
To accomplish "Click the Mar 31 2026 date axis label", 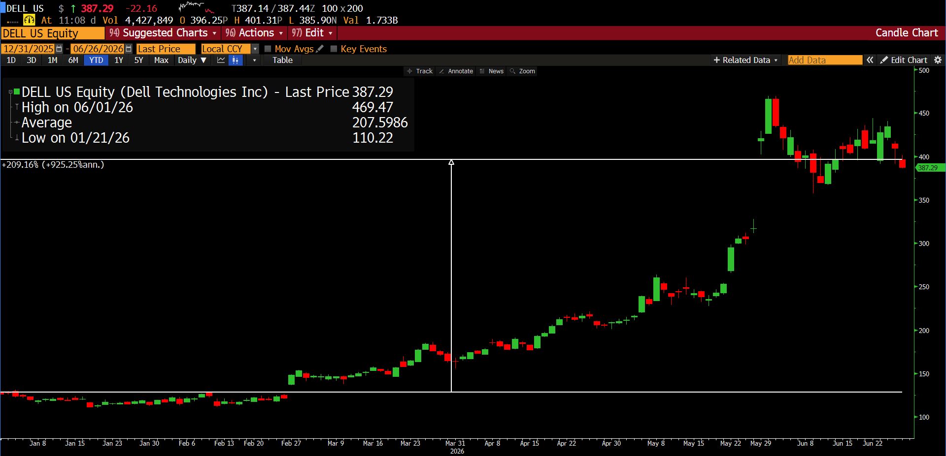I will (455, 447).
